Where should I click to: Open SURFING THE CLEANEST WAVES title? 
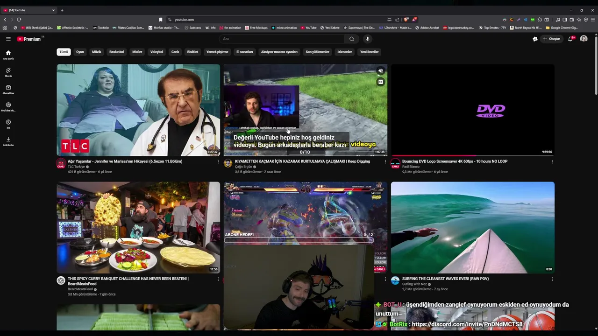(445, 279)
